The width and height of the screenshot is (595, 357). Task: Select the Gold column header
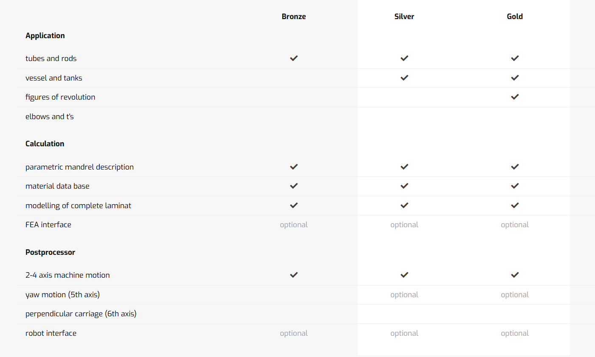515,17
